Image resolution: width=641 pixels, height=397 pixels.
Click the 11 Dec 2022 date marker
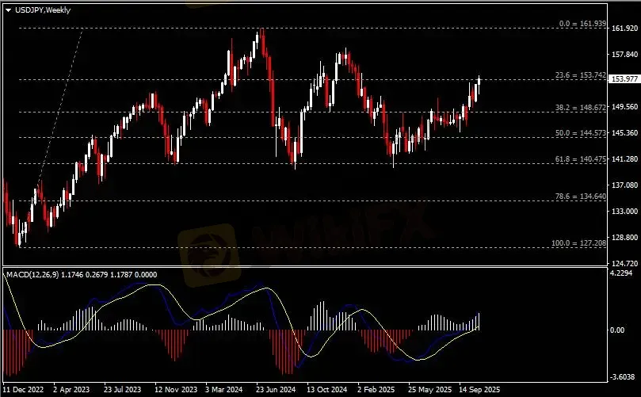[25, 390]
